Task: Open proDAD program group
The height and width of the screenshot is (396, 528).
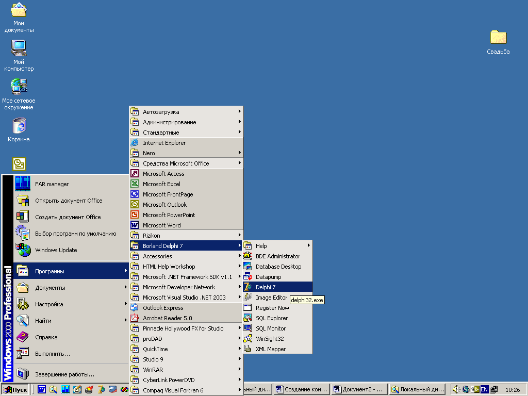Action: tap(186, 339)
